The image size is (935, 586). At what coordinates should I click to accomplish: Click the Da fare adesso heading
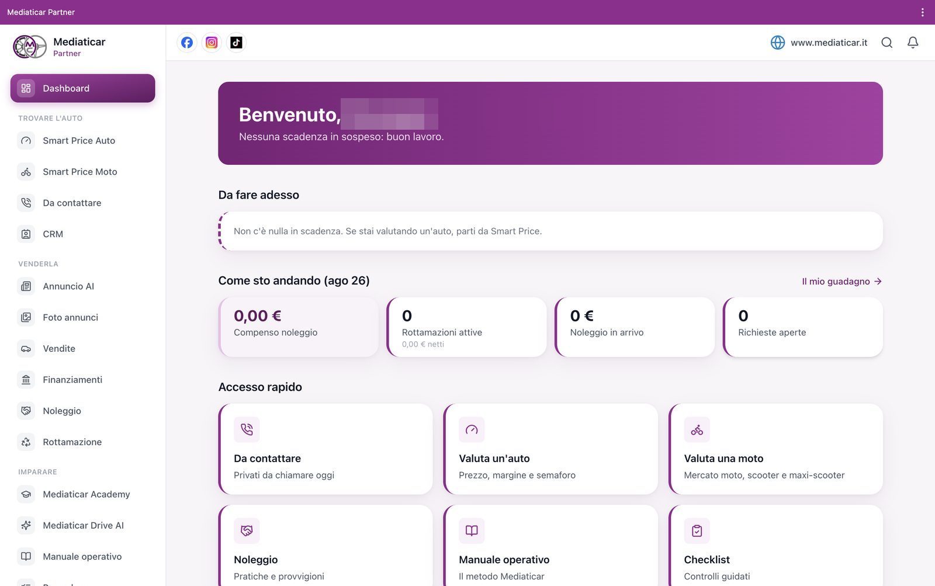pyautogui.click(x=259, y=195)
